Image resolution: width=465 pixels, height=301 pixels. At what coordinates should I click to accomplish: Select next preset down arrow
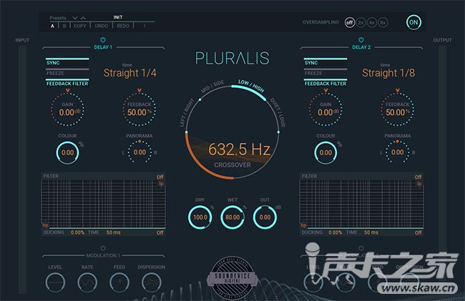75,18
